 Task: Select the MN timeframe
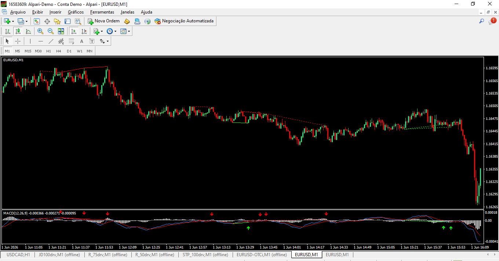(x=90, y=51)
